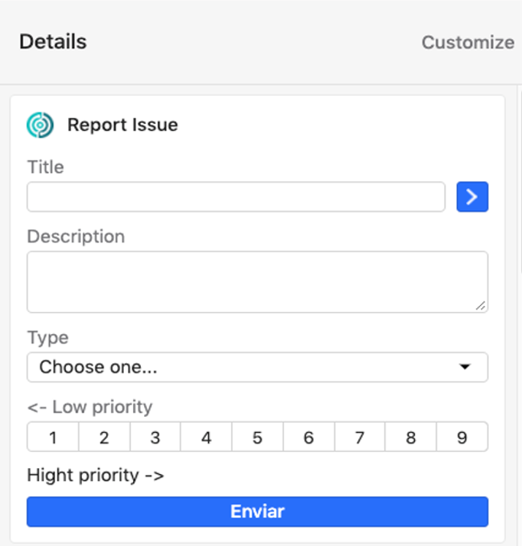
Task: Select priority level 2
Action: pos(104,437)
